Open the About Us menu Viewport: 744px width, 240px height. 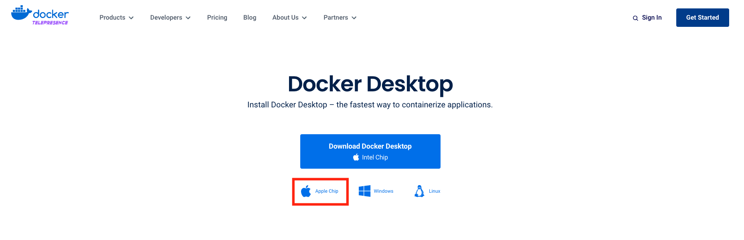pos(289,18)
